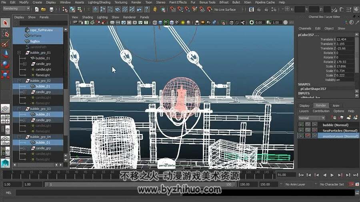Image resolution: width=360 pixels, height=202 pixels.
Task: Open the Normal blend mode dropdown
Action: pyautogui.click(x=312, y=118)
